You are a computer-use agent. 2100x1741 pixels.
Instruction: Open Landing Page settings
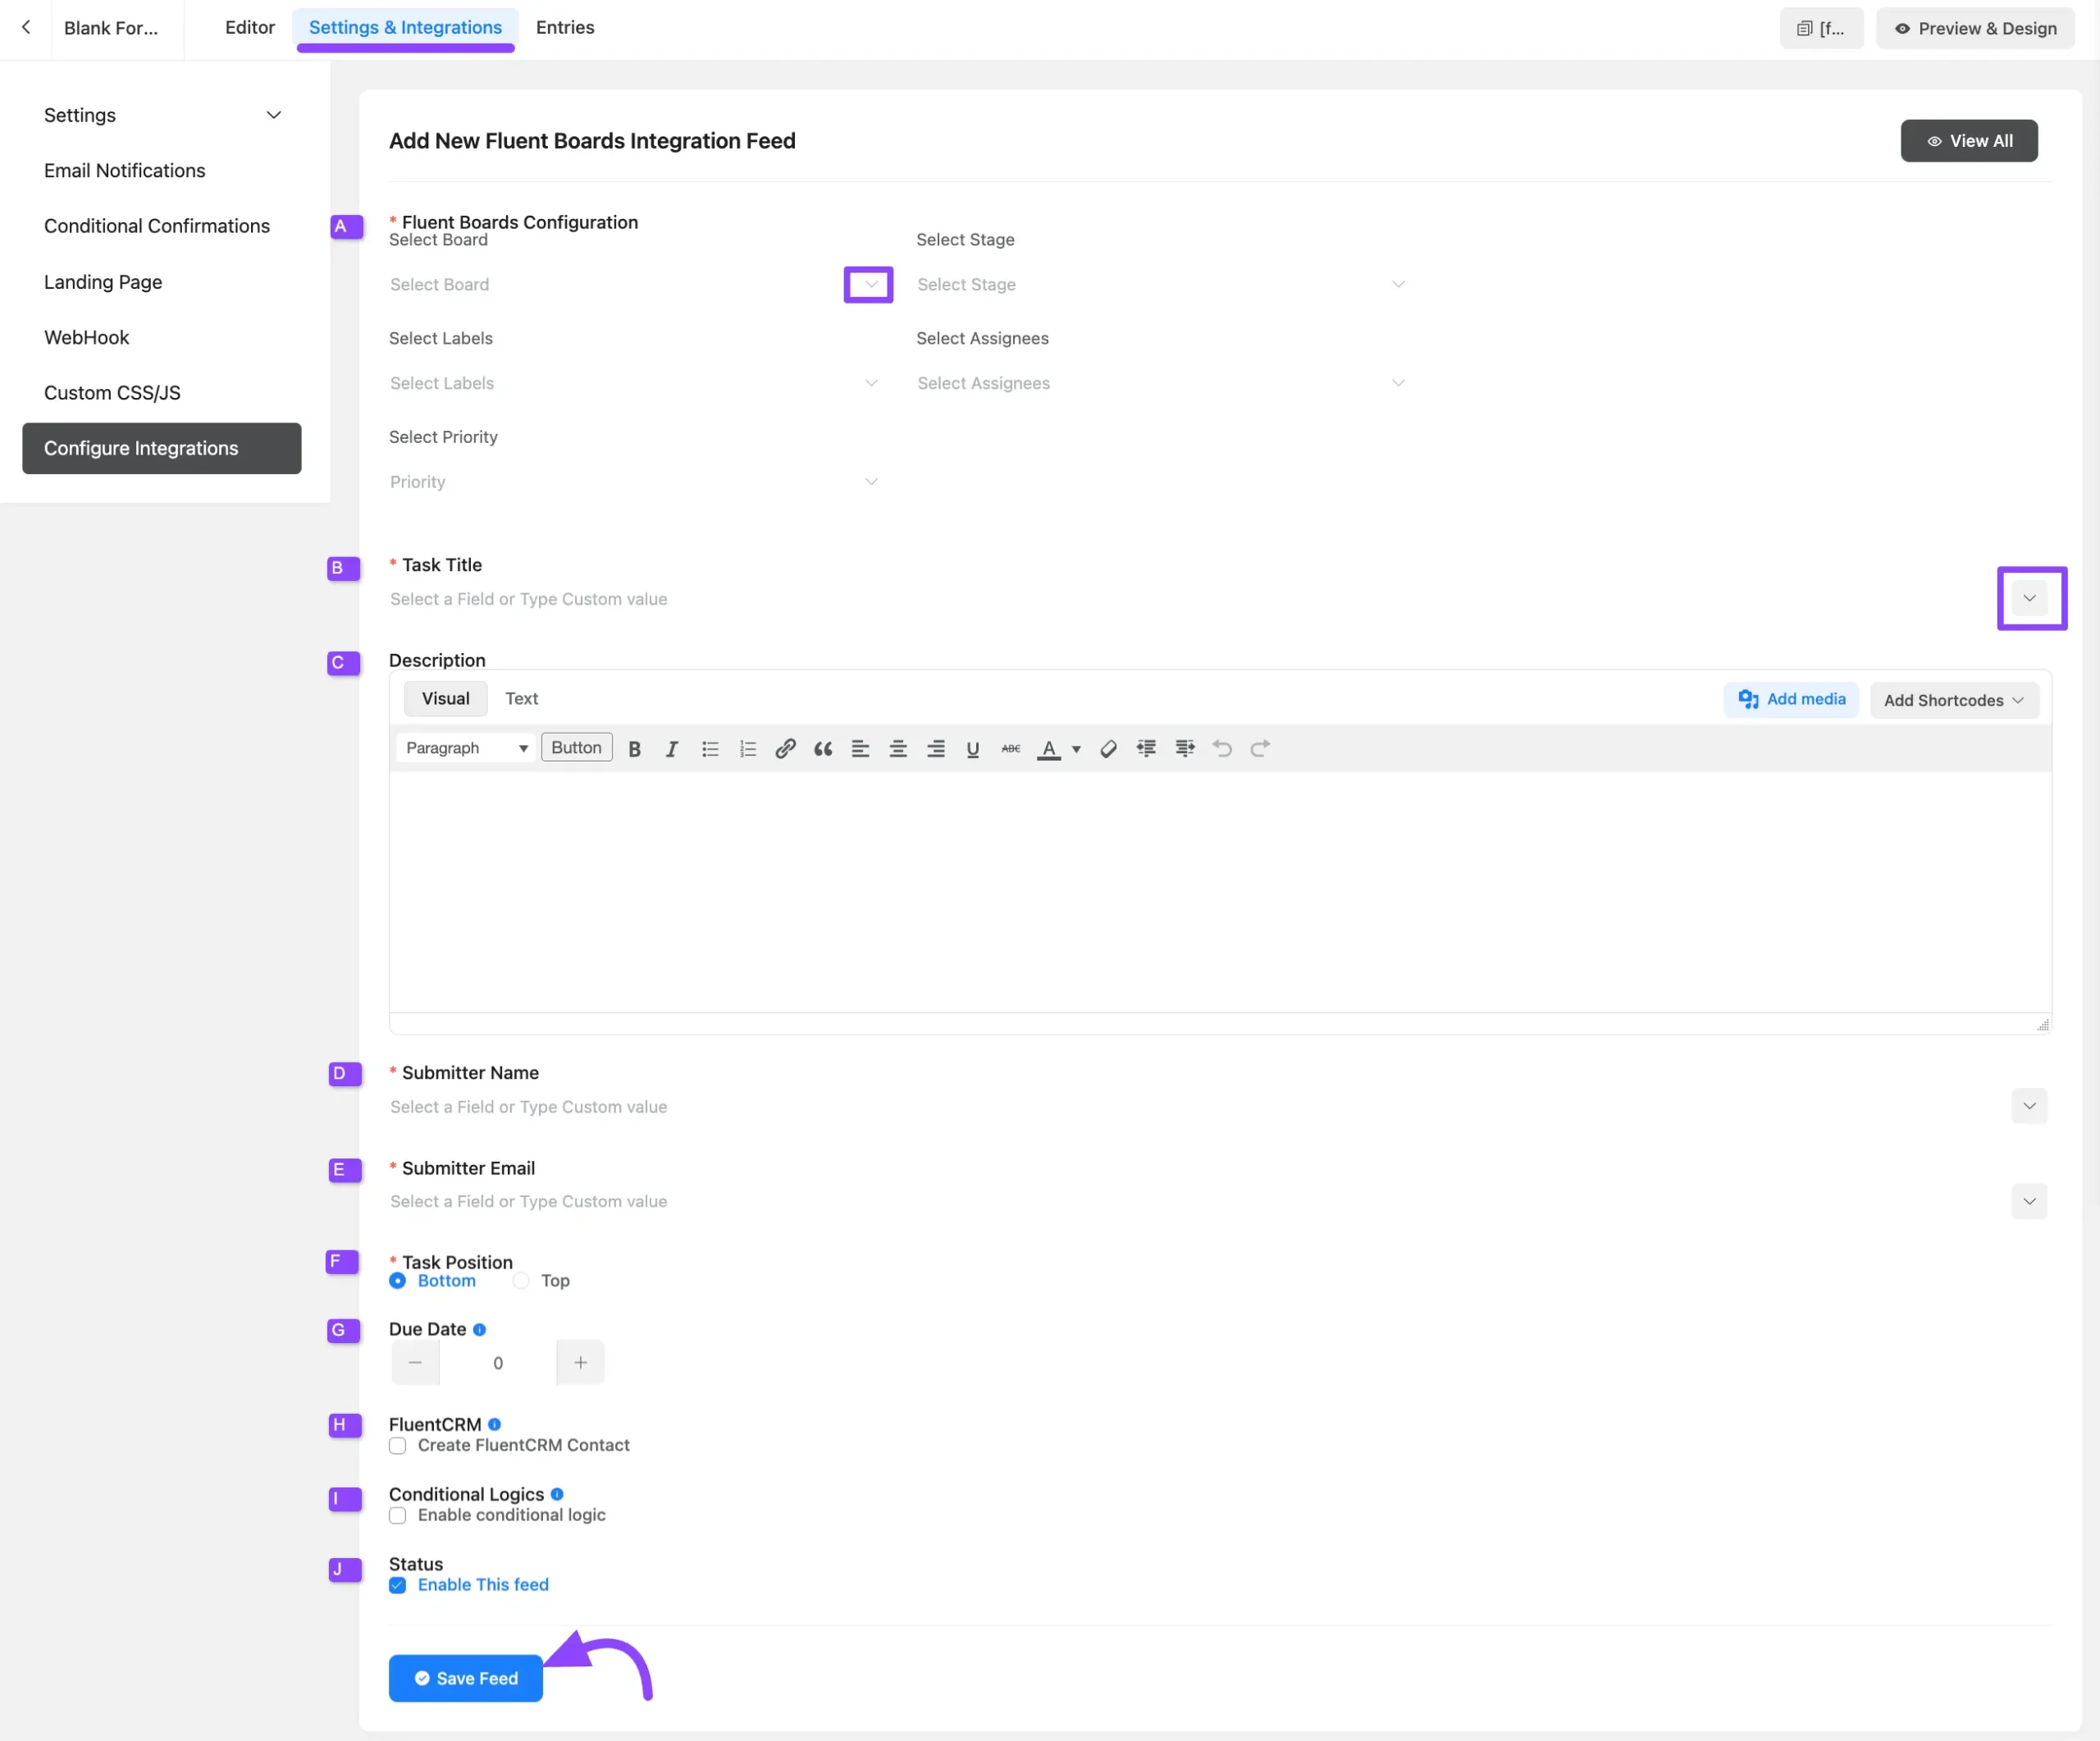(102, 282)
